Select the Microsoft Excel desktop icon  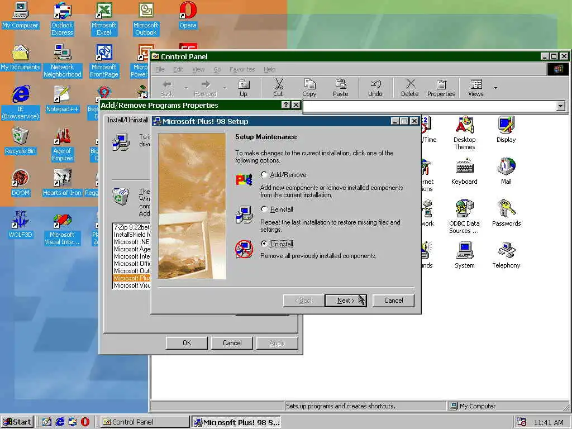104,19
